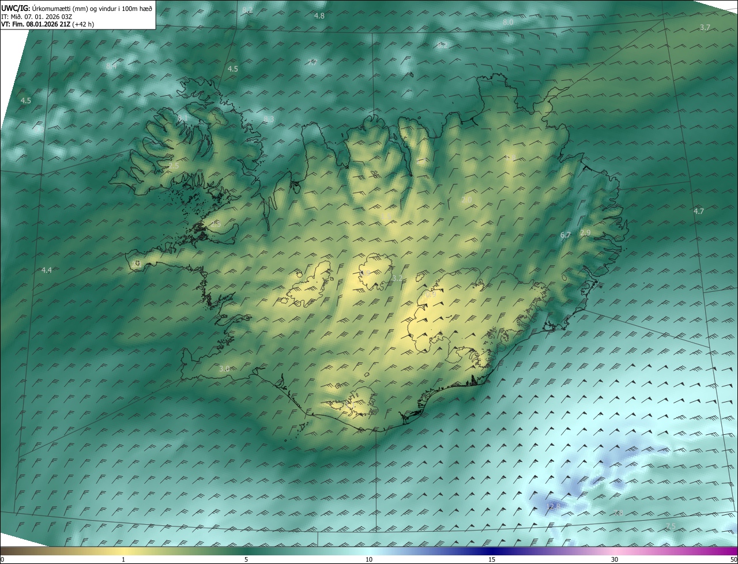Viewport: 738px width, 564px height.
Task: Click the 7.7 value label
Action: [312, 62]
